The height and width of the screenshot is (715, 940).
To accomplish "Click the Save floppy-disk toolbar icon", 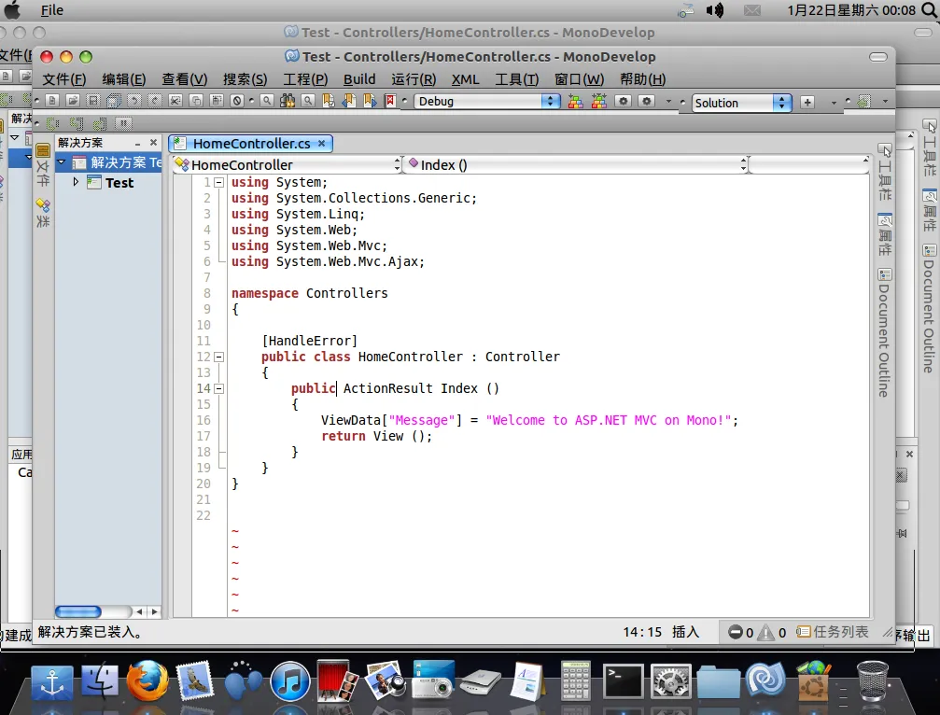I will tap(93, 101).
